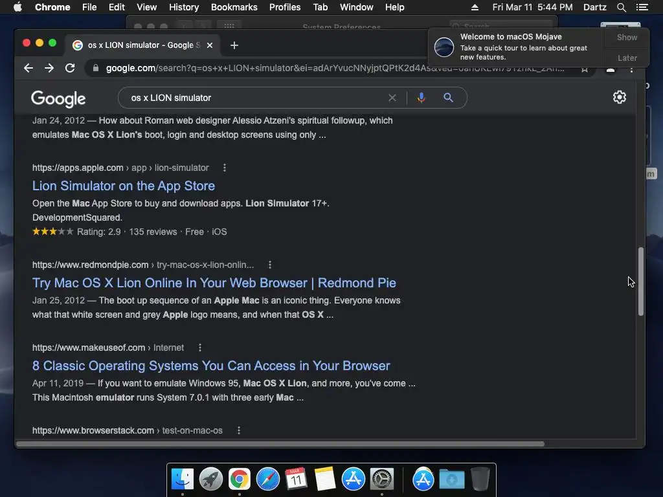Screen dimensions: 663x497
Task: Click the date and time in the menu bar
Action: pos(532,7)
